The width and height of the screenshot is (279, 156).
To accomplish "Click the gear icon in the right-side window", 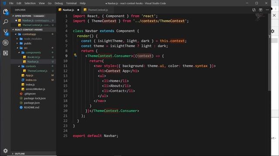I will click(x=273, y=31).
